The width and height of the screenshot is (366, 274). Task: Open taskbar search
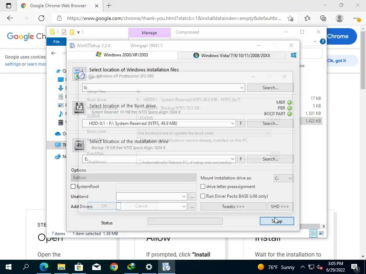26,267
